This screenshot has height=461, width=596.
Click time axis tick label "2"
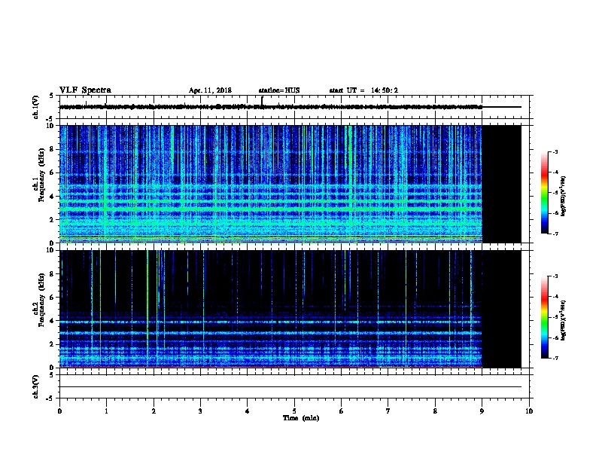tap(154, 411)
